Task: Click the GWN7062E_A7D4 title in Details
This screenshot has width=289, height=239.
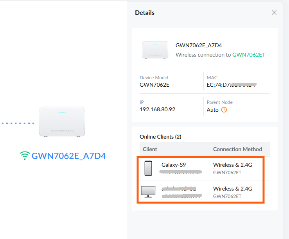Action: click(x=199, y=45)
